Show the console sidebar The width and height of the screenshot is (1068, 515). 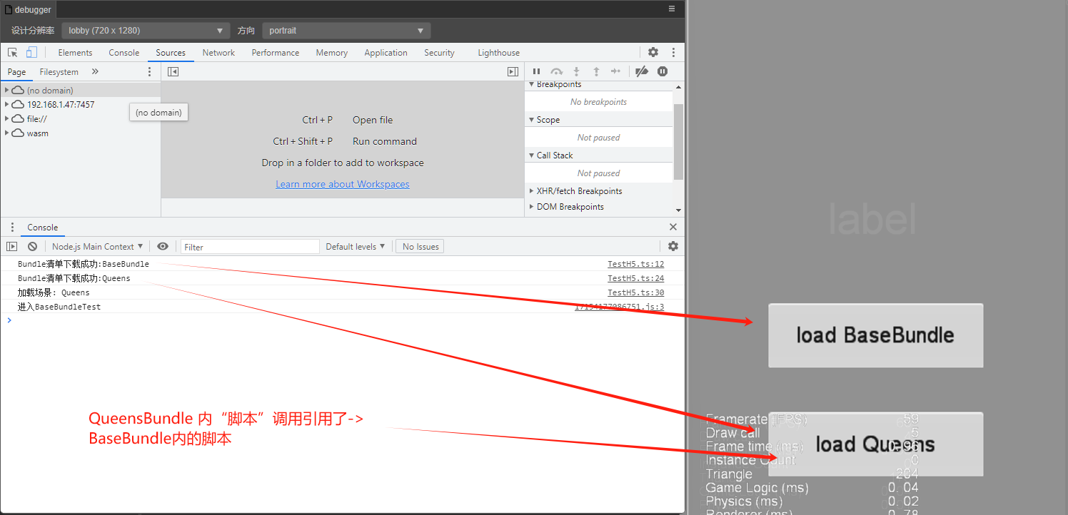tap(12, 246)
